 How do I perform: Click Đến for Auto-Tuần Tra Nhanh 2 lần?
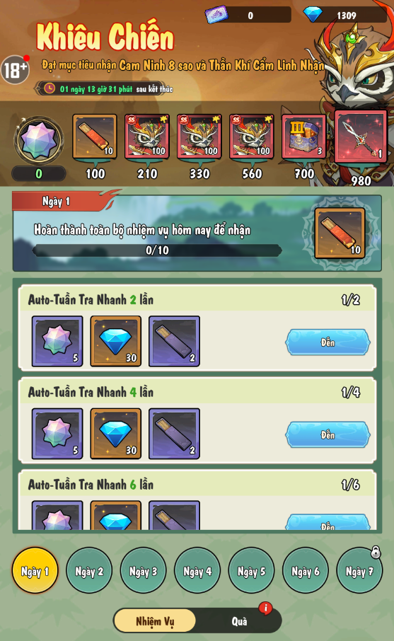pyautogui.click(x=328, y=342)
